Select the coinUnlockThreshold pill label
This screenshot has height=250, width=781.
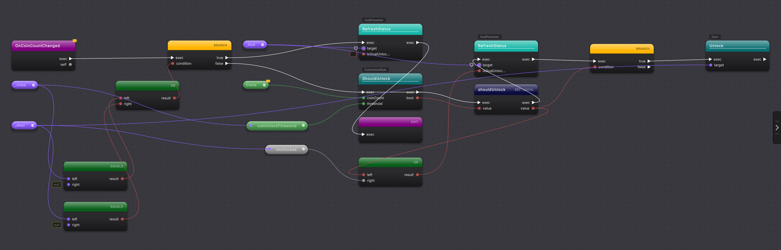pos(277,126)
